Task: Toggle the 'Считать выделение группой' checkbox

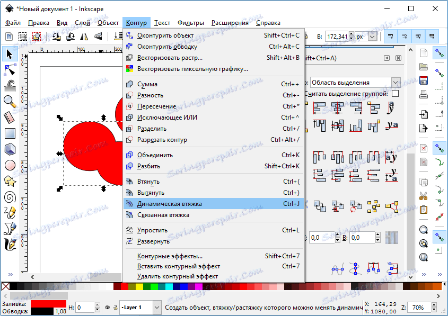Action: (395, 94)
